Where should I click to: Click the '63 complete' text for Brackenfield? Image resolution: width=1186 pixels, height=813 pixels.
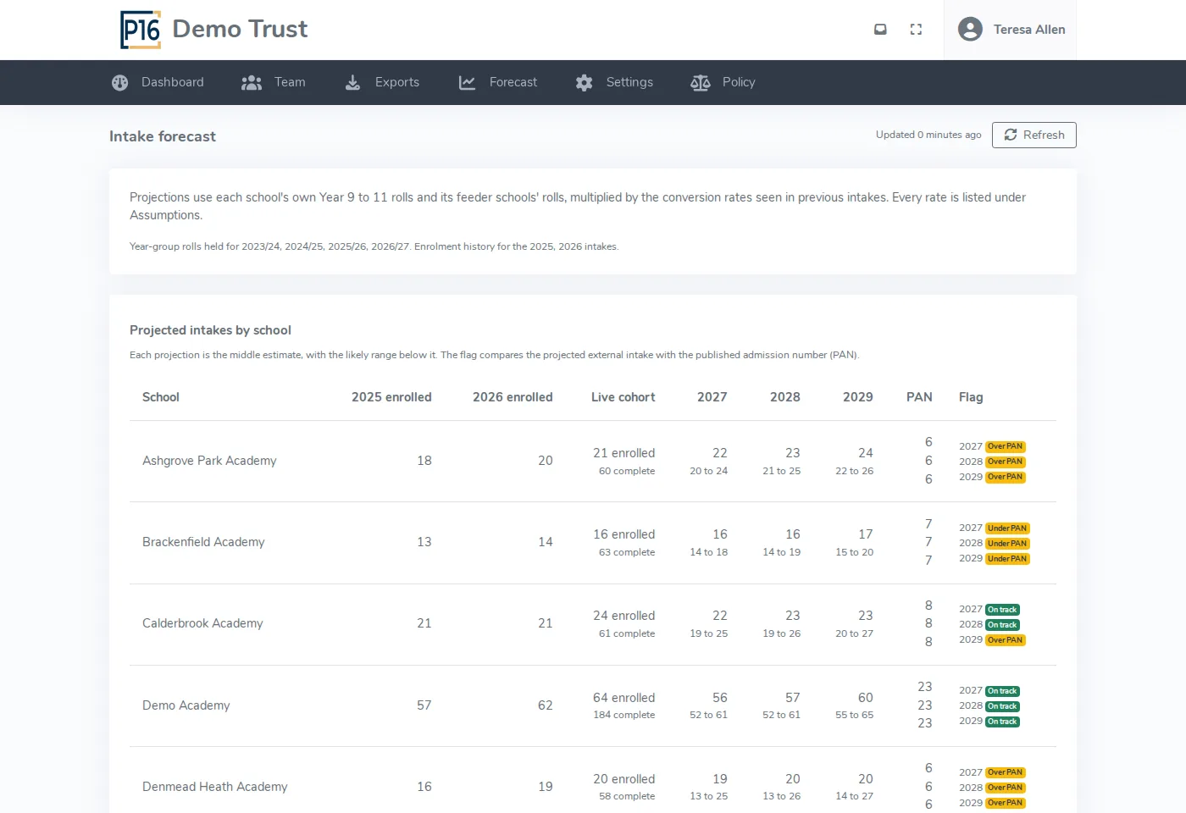[627, 552]
